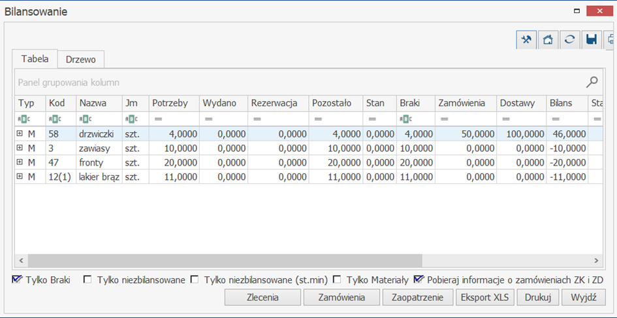Click the save floppy disk icon
This screenshot has width=617, height=318.
click(x=592, y=40)
